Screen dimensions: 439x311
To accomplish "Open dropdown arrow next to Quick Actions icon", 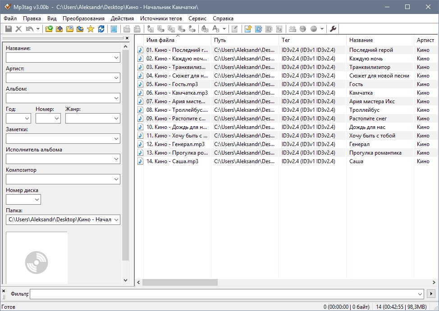I will pos(224,29).
